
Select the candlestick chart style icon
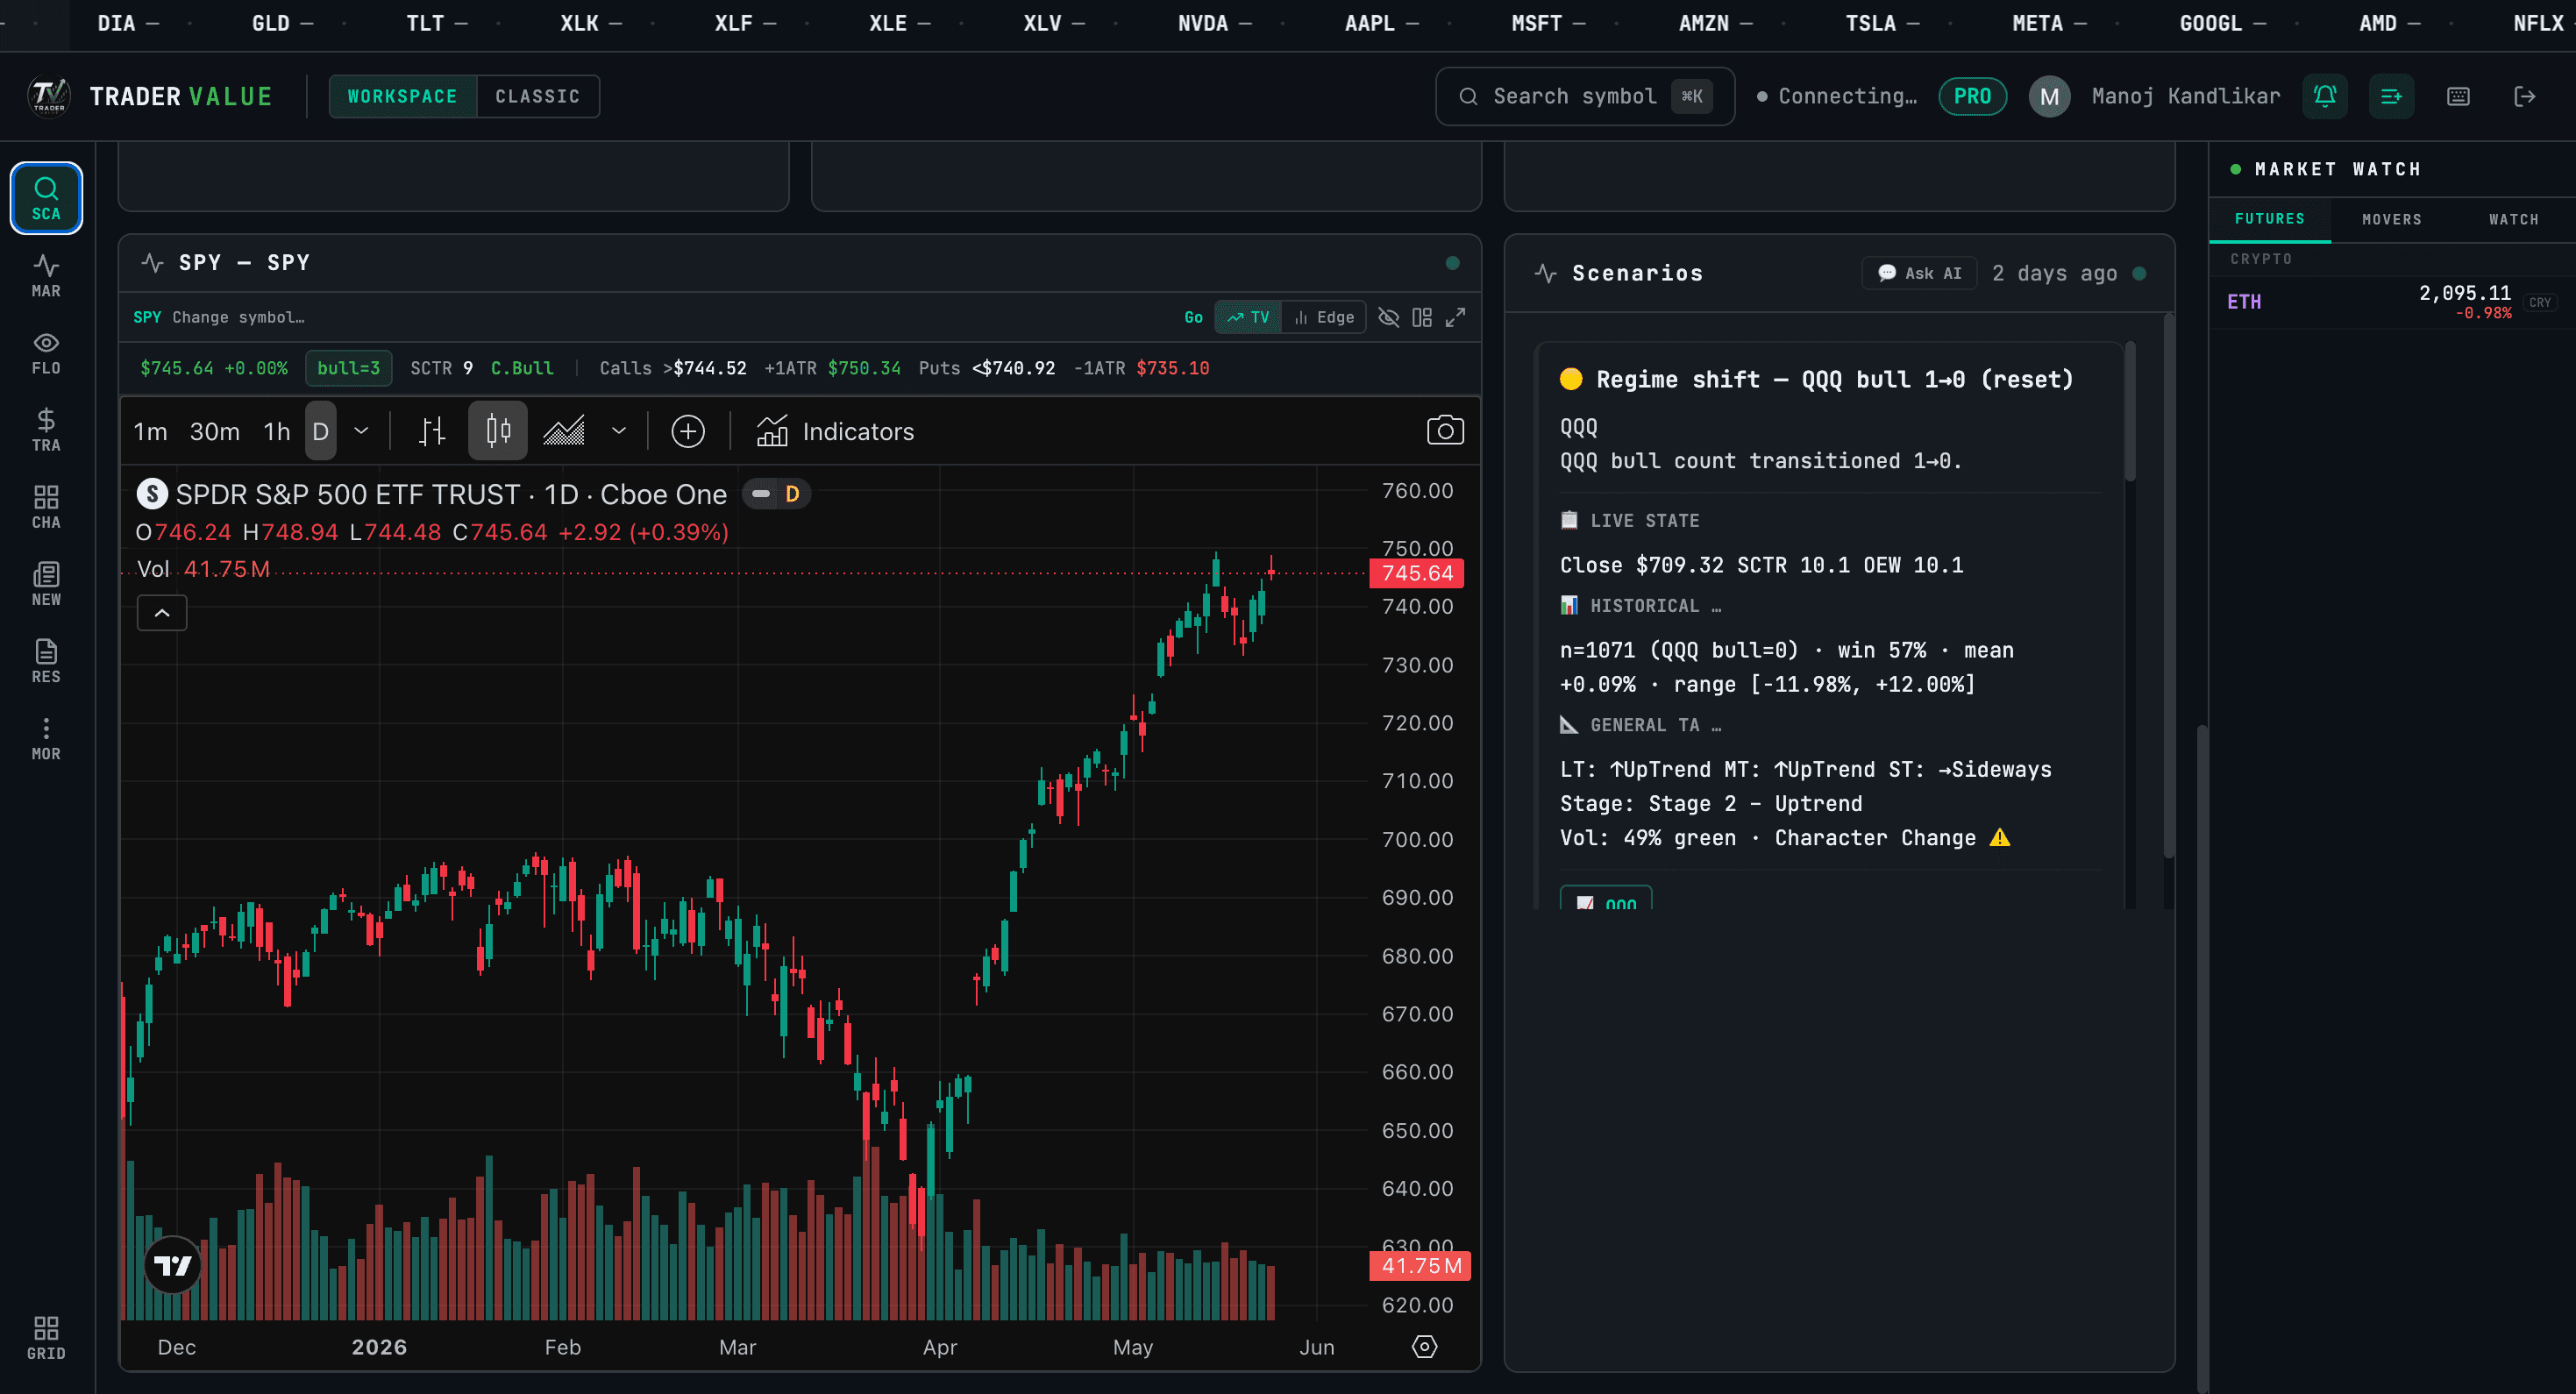[x=498, y=431]
